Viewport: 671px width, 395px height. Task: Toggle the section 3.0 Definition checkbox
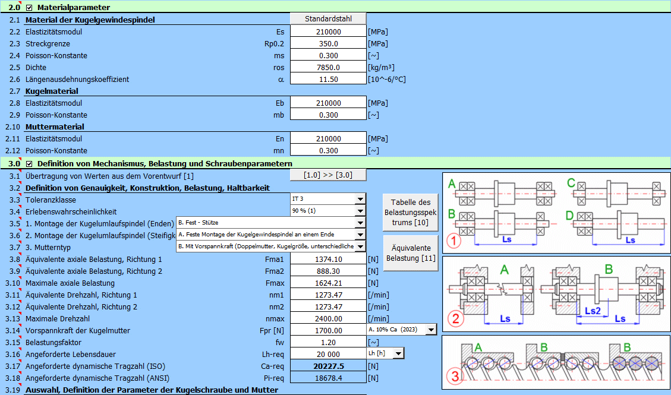click(29, 163)
